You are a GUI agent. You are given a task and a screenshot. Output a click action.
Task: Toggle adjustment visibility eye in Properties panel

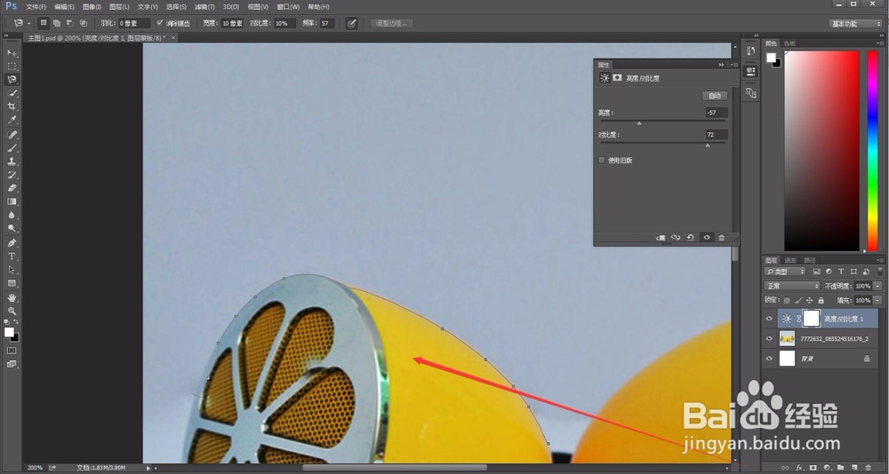pos(707,238)
